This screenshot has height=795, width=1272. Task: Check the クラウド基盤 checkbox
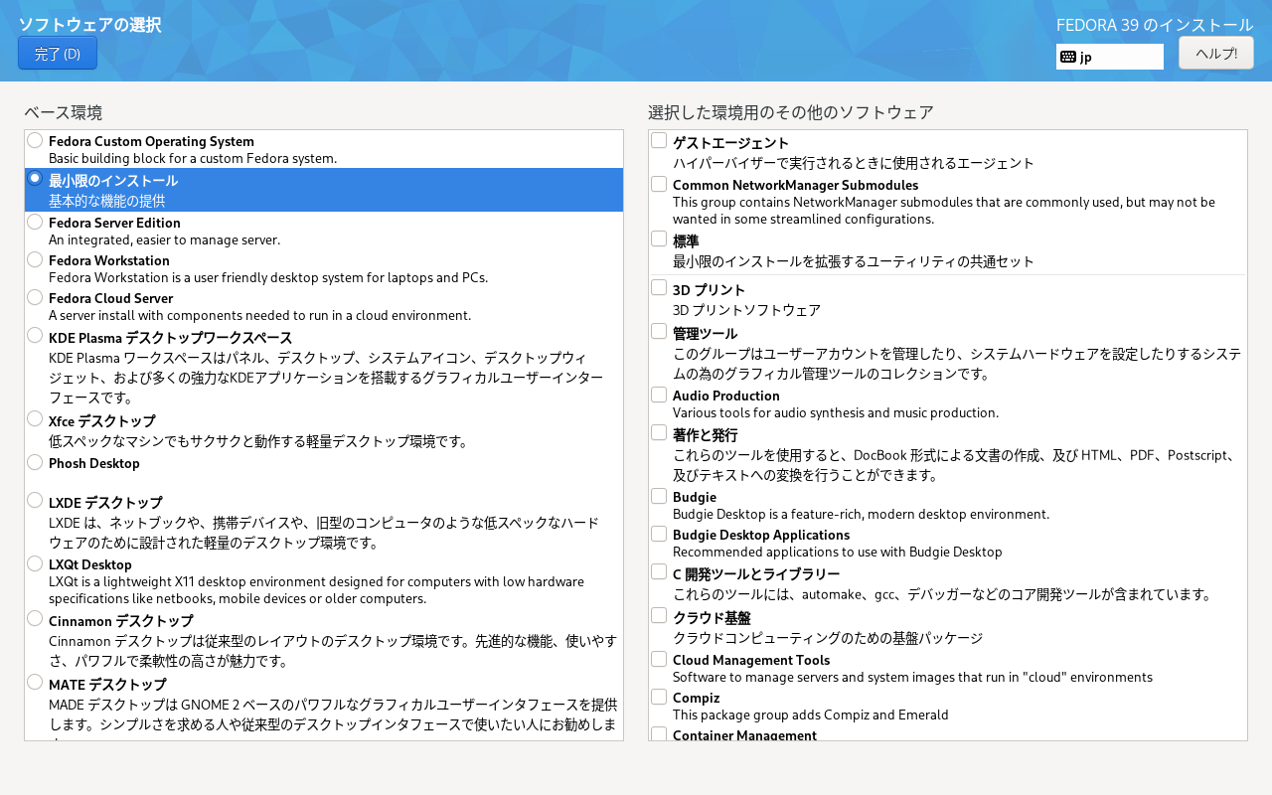coord(659,615)
